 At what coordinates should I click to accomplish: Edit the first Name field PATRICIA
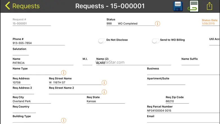click(x=43, y=63)
